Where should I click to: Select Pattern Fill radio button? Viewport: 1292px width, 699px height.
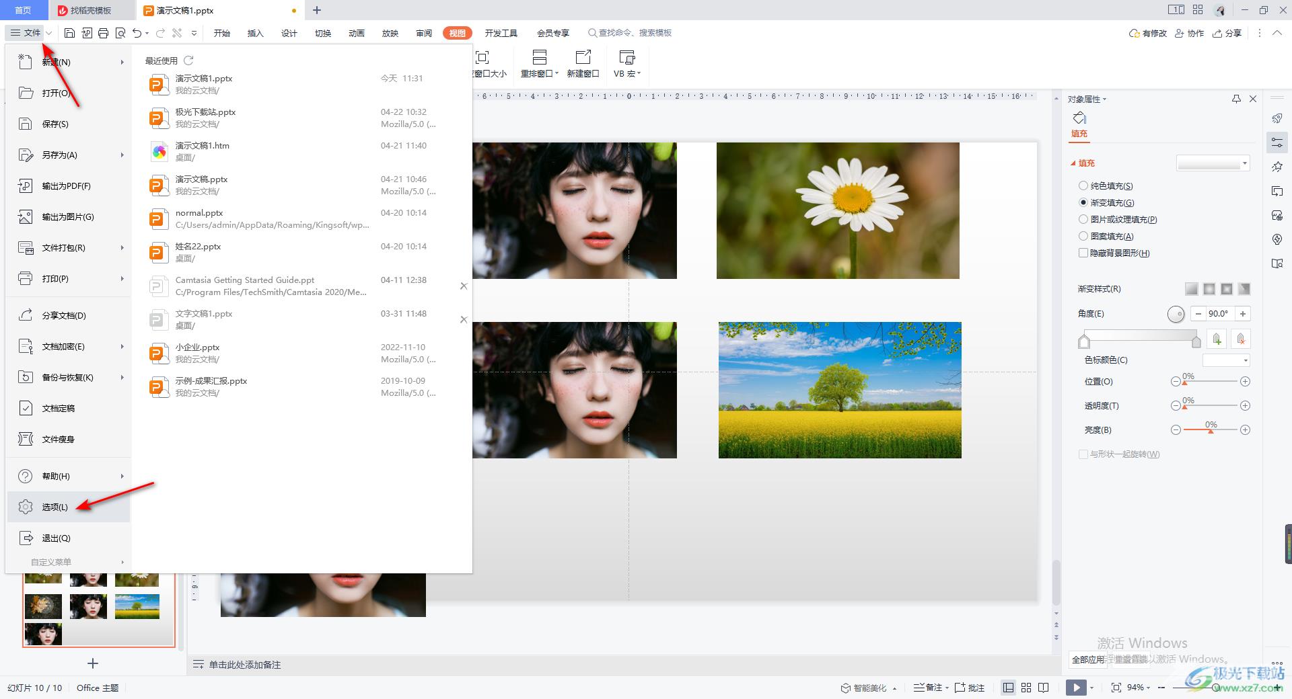point(1083,236)
